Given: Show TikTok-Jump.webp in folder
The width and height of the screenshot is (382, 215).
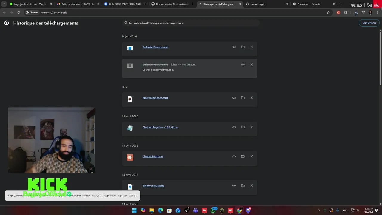Looking at the screenshot, I should 243,185.
